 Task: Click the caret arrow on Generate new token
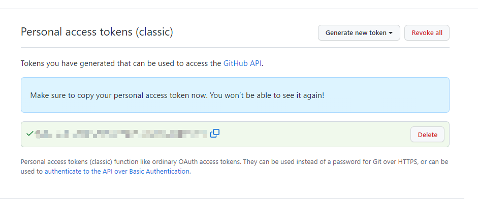390,33
